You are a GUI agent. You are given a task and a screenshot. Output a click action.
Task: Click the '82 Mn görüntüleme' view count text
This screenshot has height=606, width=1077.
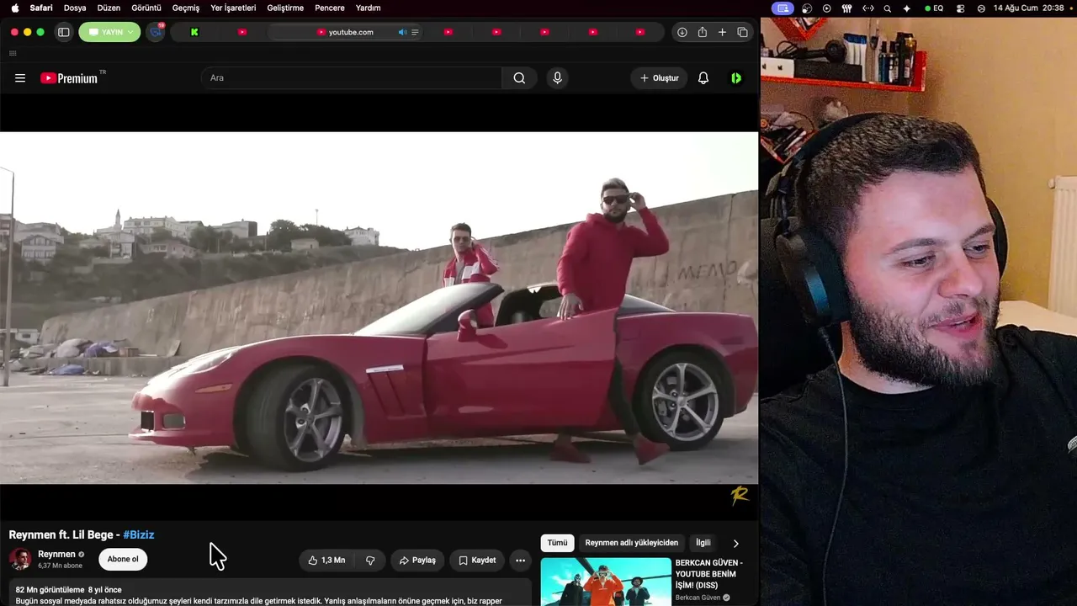click(50, 590)
